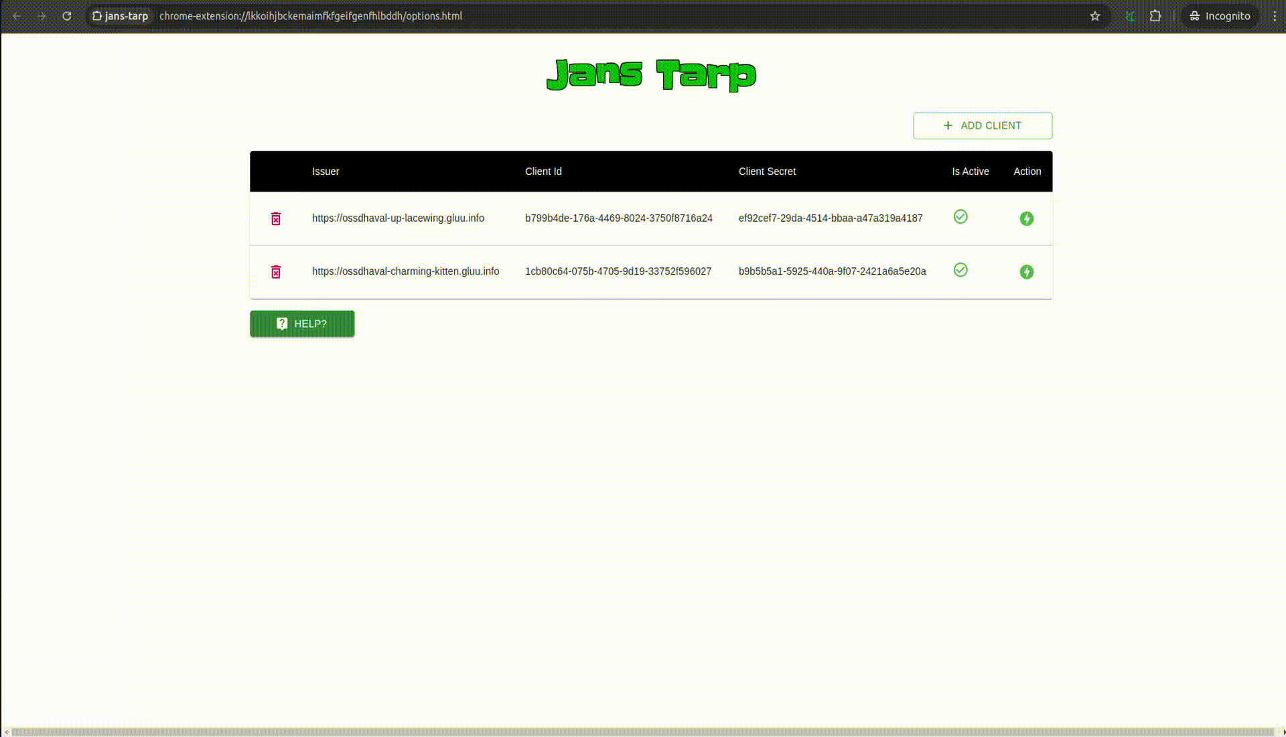Click the Jans Tarp extension icon in toolbar
The height and width of the screenshot is (737, 1286).
[x=1130, y=16]
